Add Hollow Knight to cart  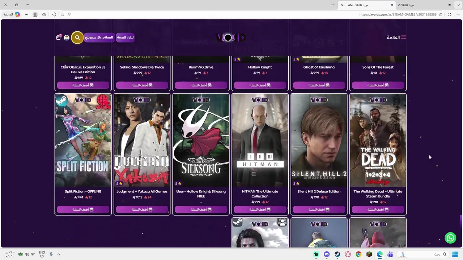pyautogui.click(x=260, y=85)
